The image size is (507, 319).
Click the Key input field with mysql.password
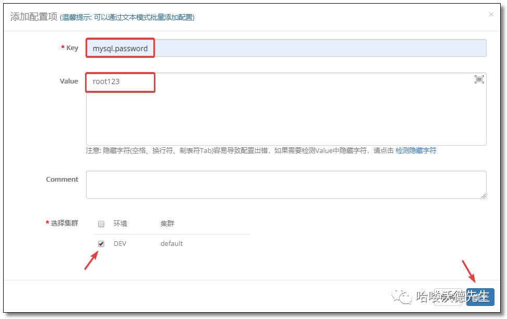point(286,48)
